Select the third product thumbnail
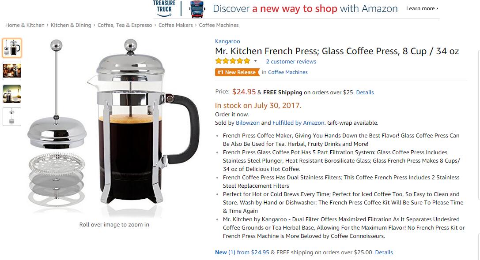The height and width of the screenshot is (260, 480). click(12, 94)
